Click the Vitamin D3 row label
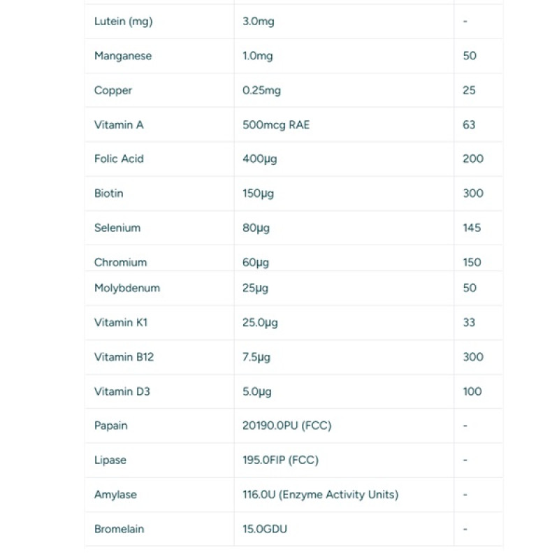This screenshot has width=559, height=559. pos(122,391)
